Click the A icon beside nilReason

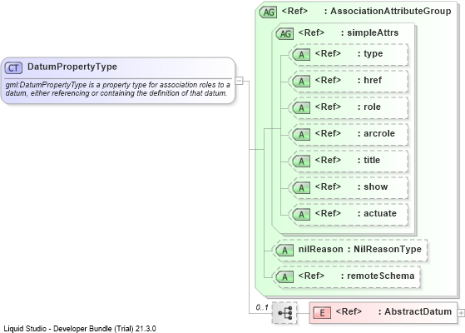(284, 251)
